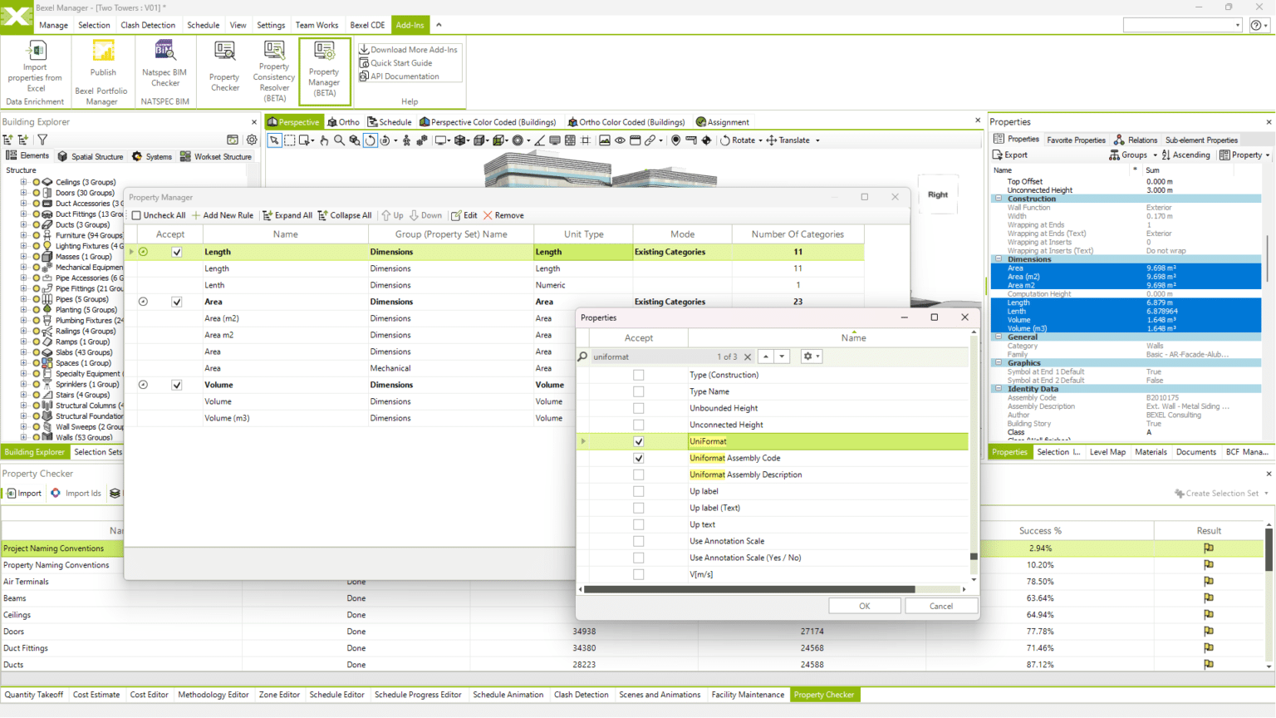Expand the Ceilings node in Building Explorer
This screenshot has height=718, width=1276.
[23, 182]
